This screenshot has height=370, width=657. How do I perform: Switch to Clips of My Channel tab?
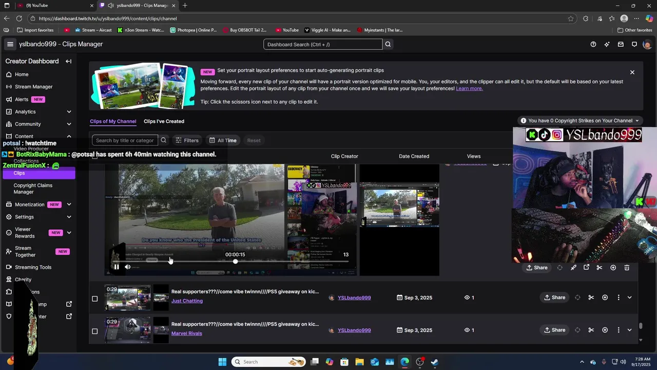coord(113,121)
